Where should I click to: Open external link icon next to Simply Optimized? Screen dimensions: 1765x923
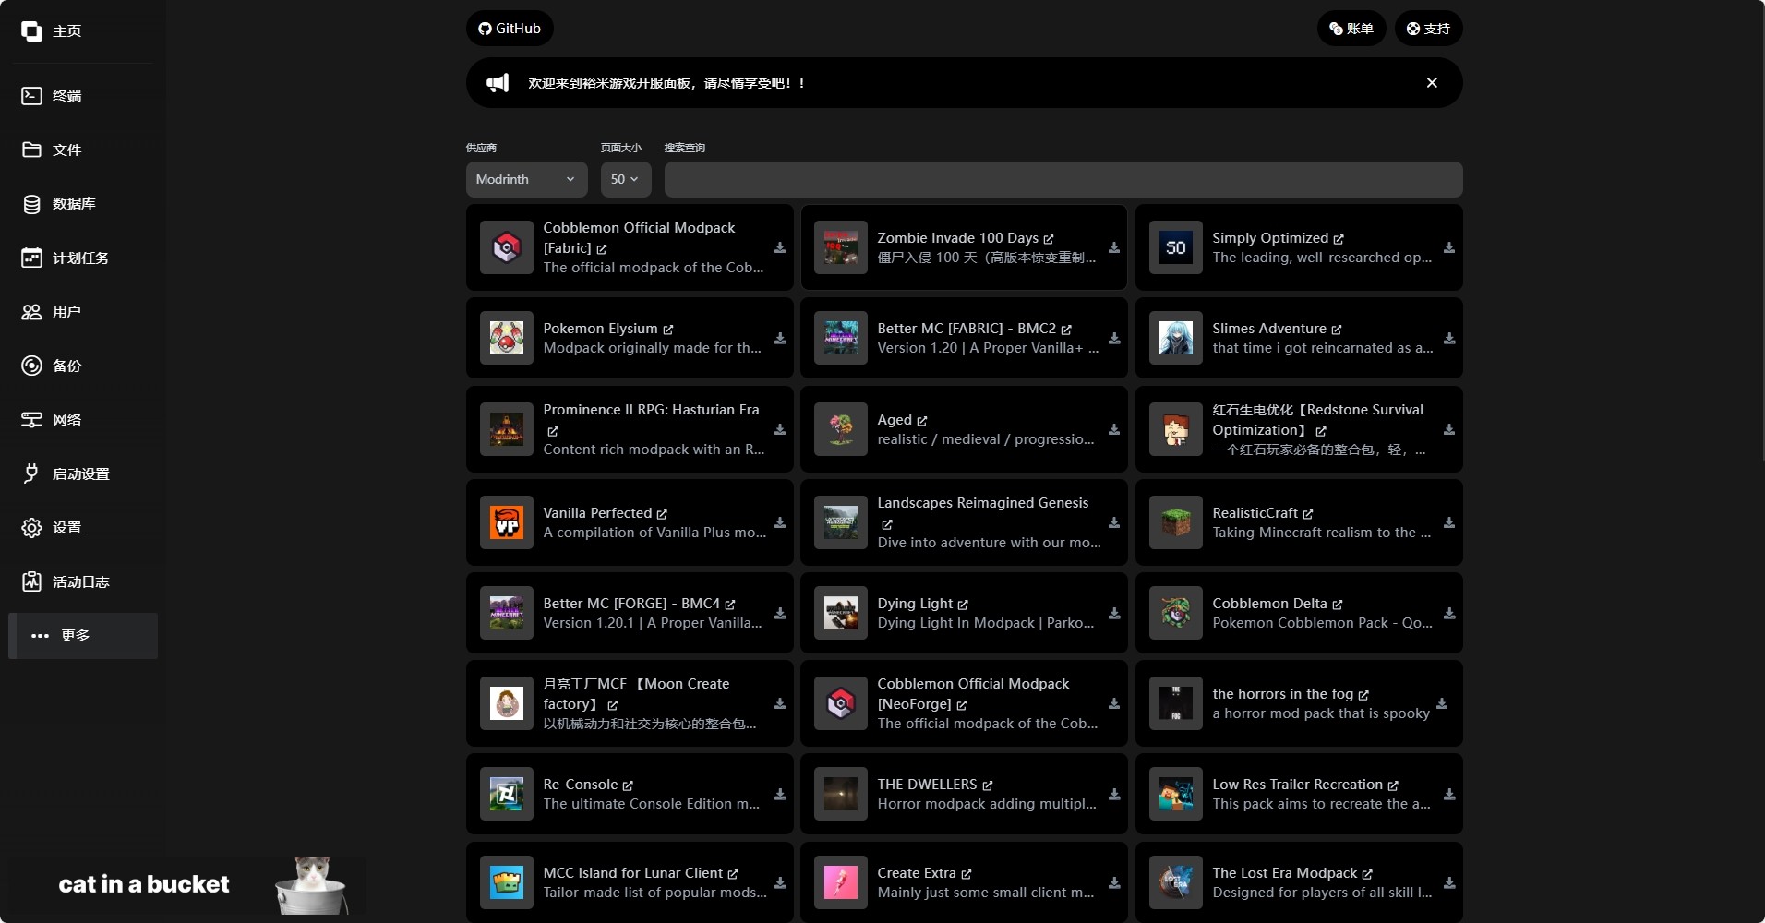[x=1339, y=239]
